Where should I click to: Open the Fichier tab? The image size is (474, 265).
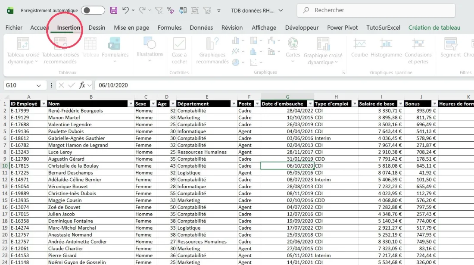pyautogui.click(x=14, y=28)
